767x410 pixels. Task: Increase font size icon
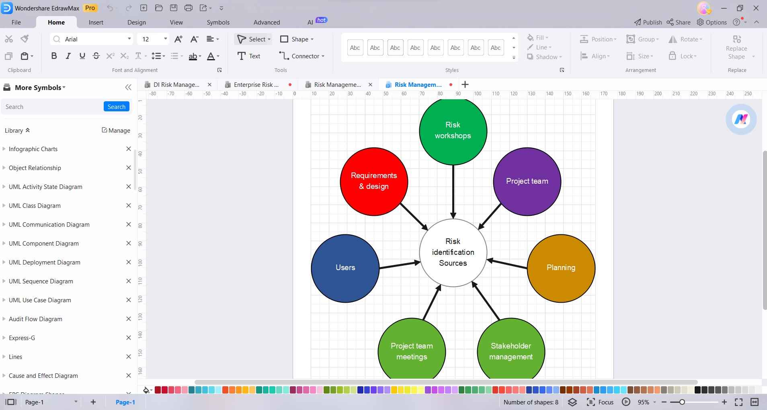(178, 39)
